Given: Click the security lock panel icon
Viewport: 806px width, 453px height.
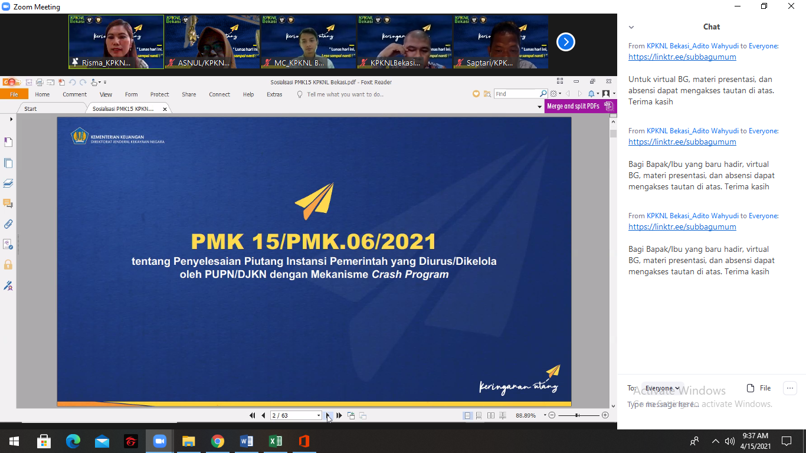Looking at the screenshot, I should pos(8,265).
